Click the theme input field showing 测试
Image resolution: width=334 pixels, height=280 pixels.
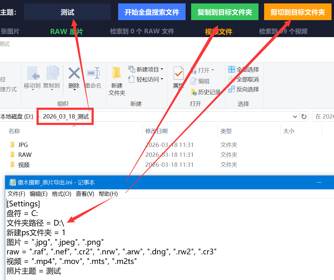(x=67, y=12)
